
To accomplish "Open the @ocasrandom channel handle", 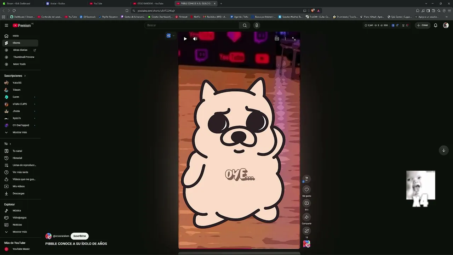I will pos(61,236).
